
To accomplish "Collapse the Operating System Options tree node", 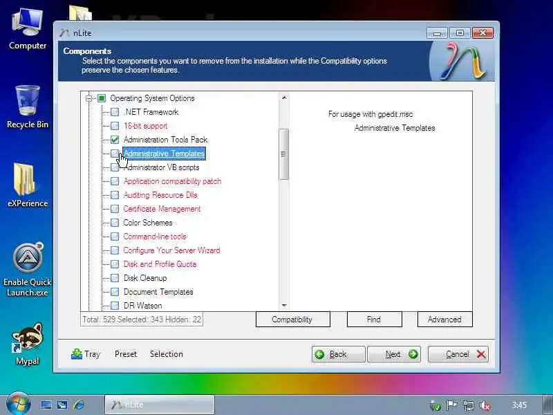I will (89, 98).
